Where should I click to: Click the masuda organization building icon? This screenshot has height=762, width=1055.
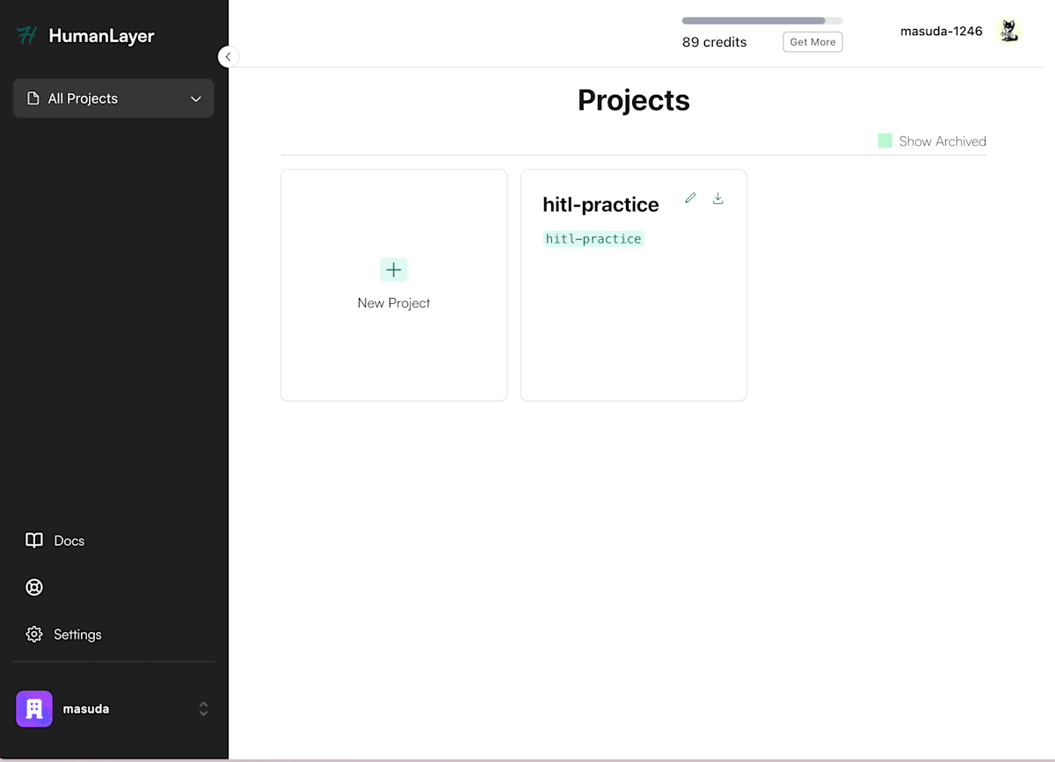pyautogui.click(x=34, y=708)
